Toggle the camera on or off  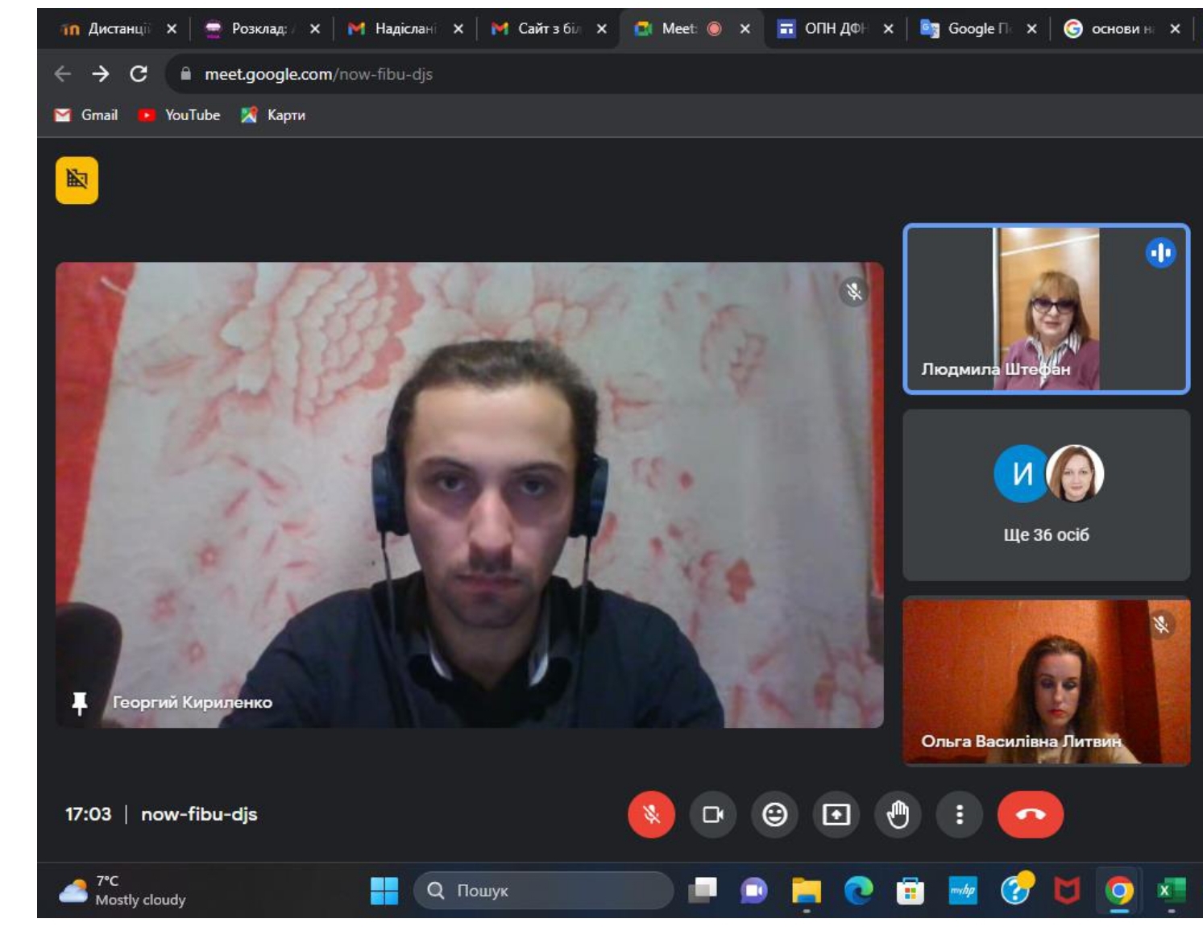click(712, 815)
